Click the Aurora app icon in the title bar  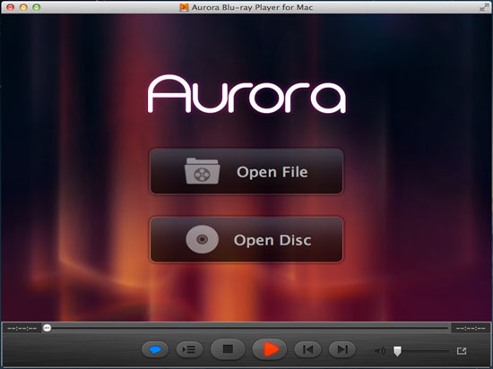pos(184,7)
